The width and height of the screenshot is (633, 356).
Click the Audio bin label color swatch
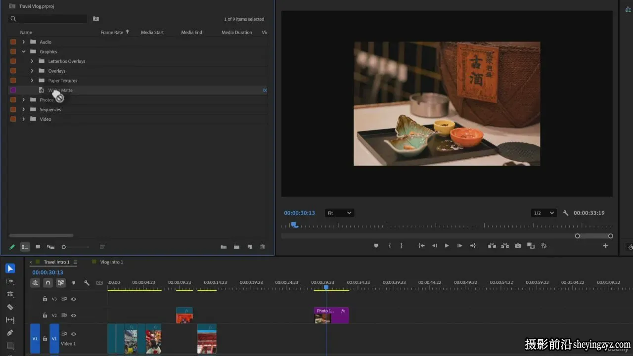pyautogui.click(x=13, y=42)
